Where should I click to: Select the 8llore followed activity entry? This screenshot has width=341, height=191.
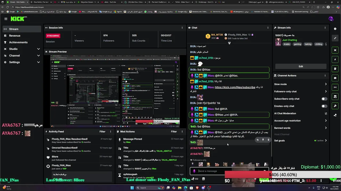[79, 158]
